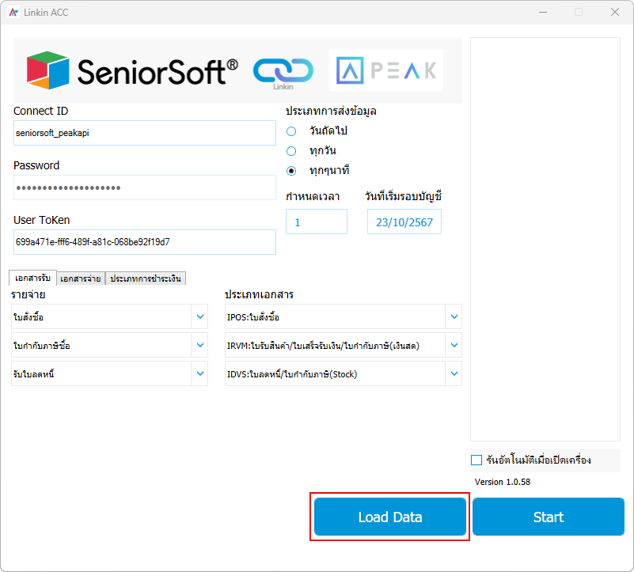Click the Connect ID input field
The image size is (634, 572).
(x=145, y=133)
